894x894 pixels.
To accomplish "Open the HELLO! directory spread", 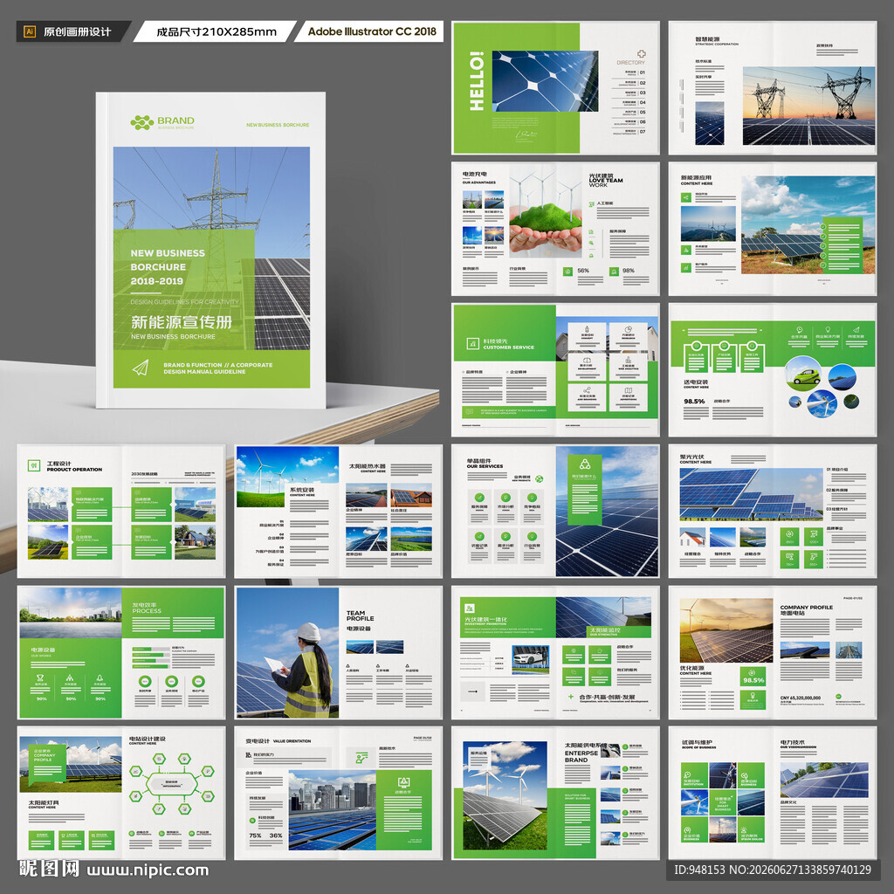I will [x=555, y=88].
